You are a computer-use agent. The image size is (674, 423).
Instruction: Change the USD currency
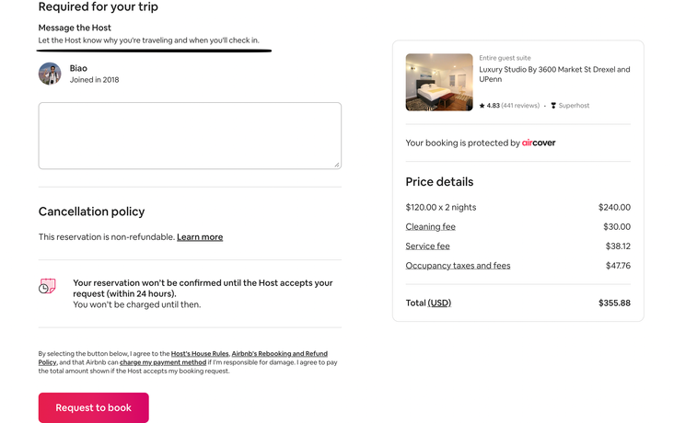(x=439, y=303)
